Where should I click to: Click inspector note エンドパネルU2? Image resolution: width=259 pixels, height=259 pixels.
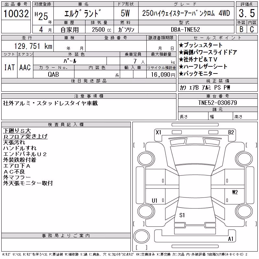tap(25, 154)
